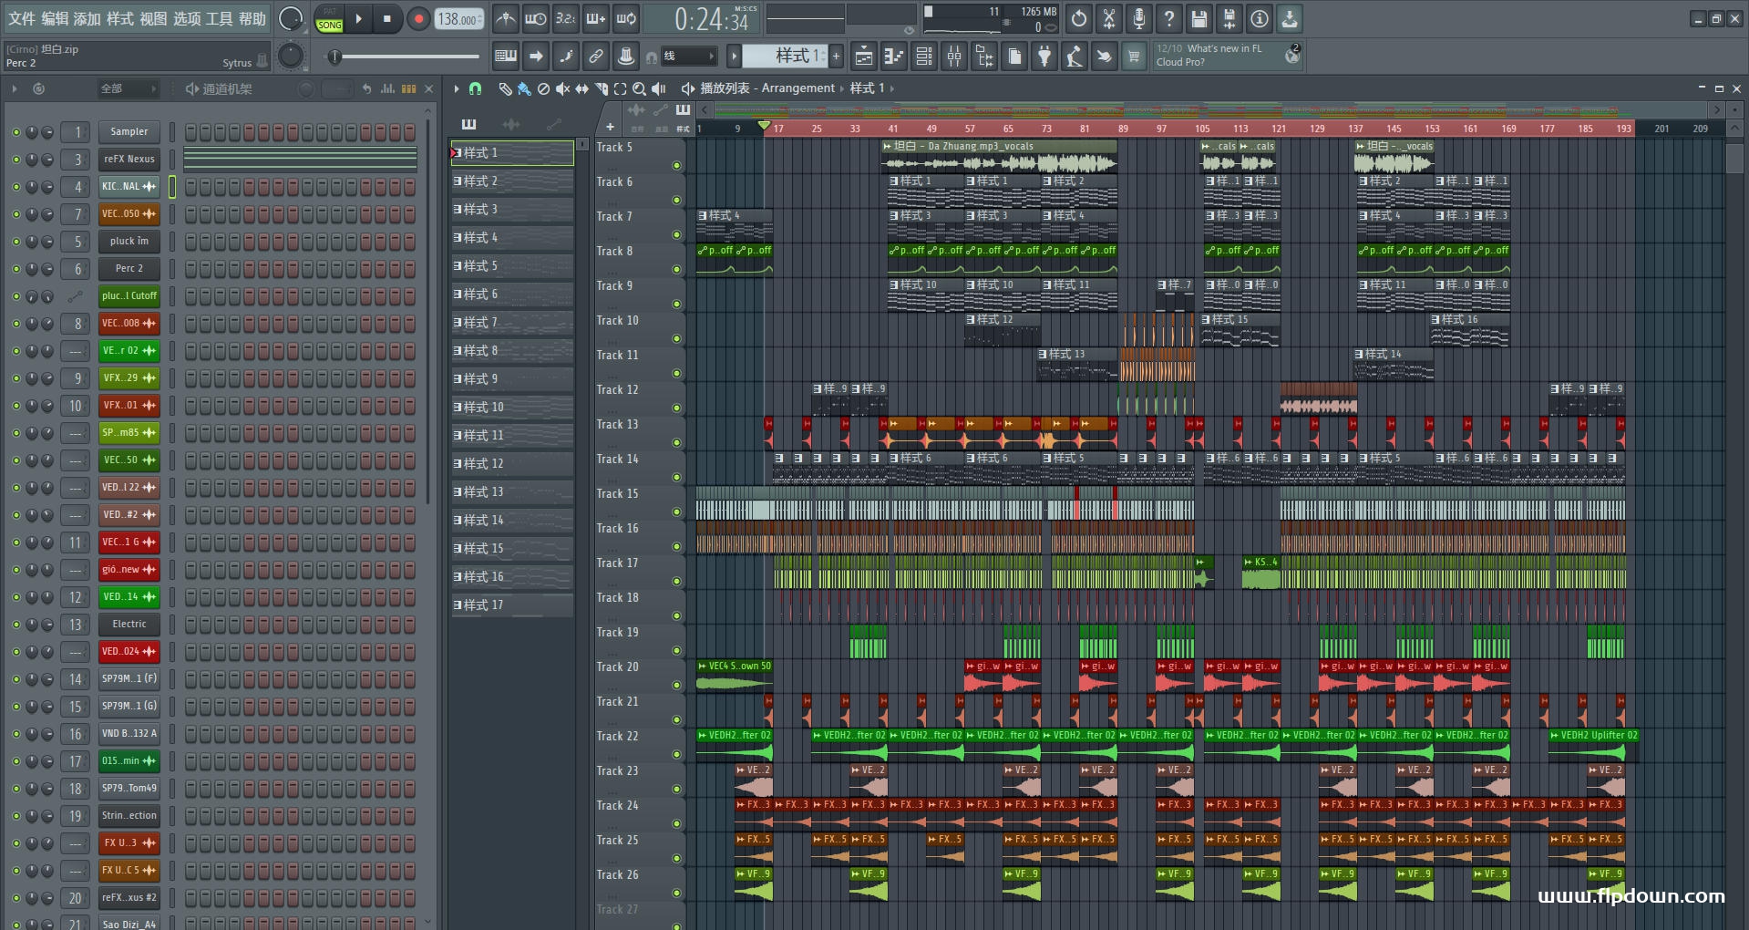Screen dimensions: 1749x930
Task: Select the reFX Nexus channel button
Action: [x=129, y=160]
